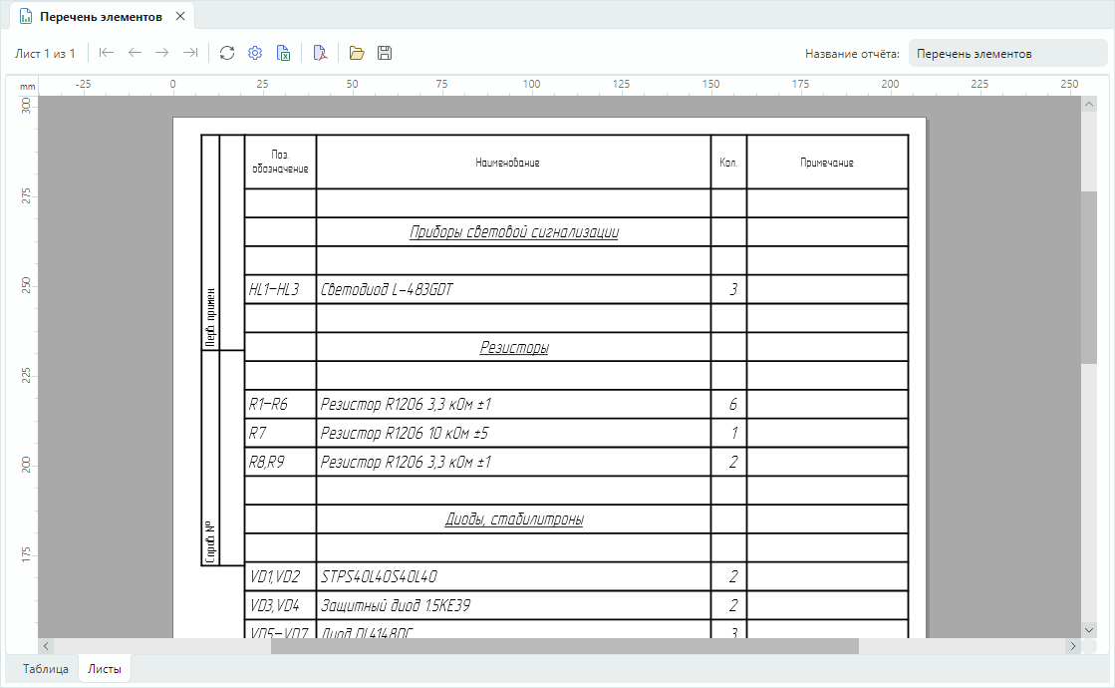1115x688 pixels.
Task: Click the Лист 1 из 1 label
Action: (x=45, y=54)
